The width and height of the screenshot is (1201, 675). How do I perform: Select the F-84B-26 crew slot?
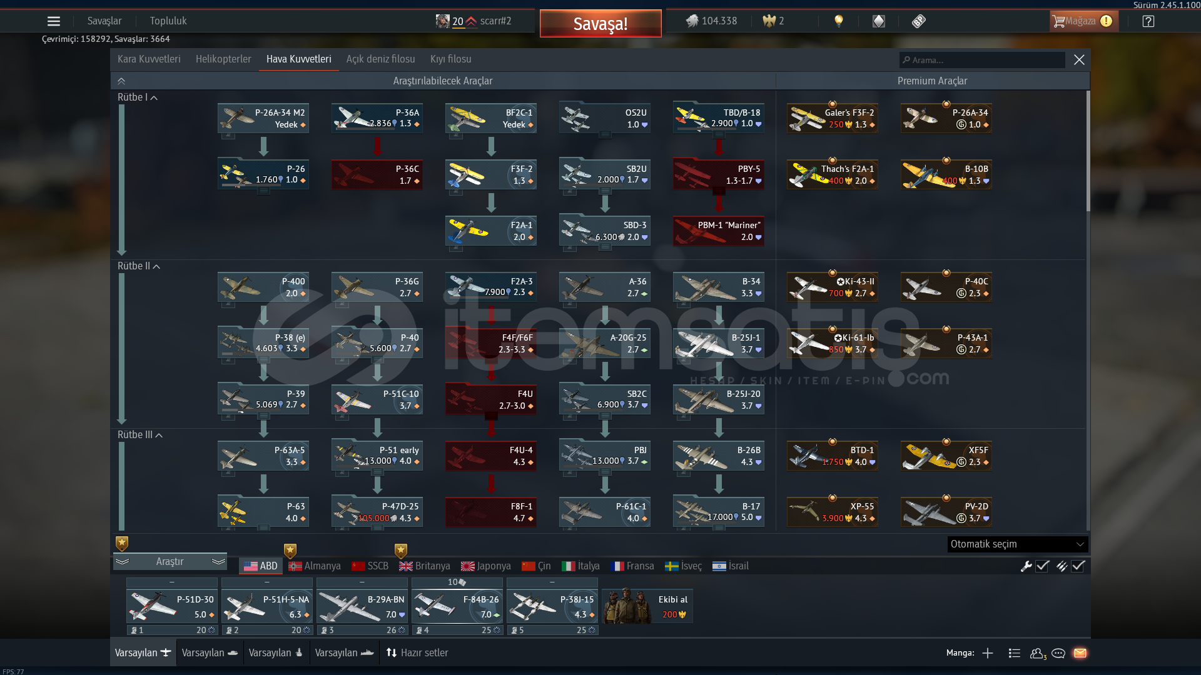tap(457, 606)
